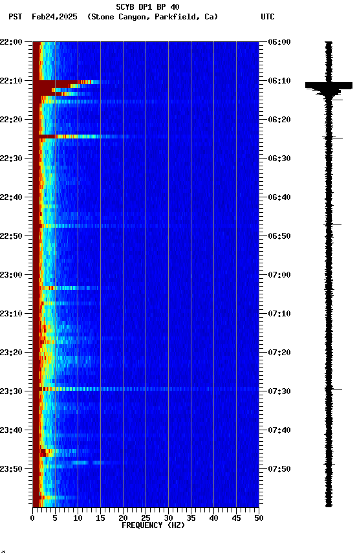This screenshot has height=559, width=357.
Task: Click the 'PST' timezone label
Action: pos(16,17)
